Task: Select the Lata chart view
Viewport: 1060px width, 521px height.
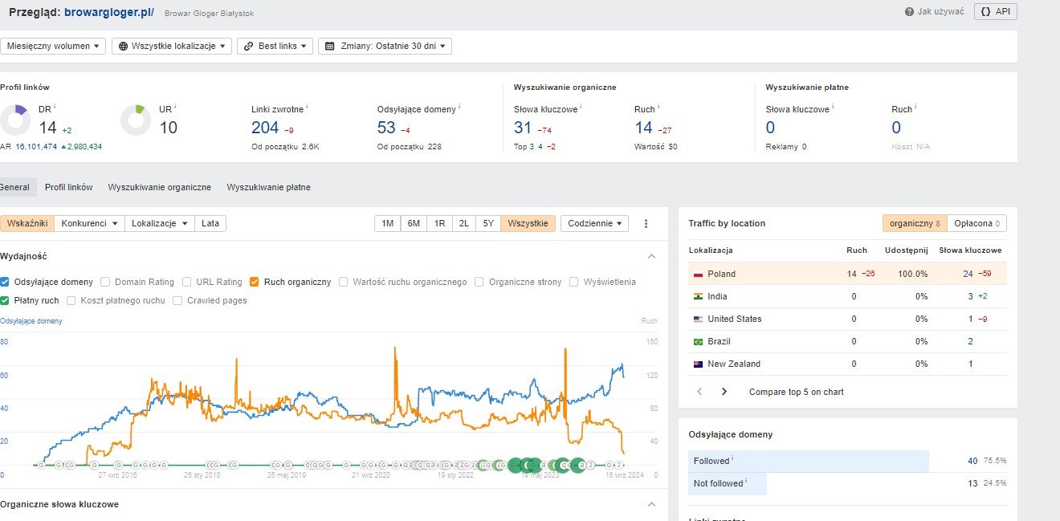Action: coord(210,224)
